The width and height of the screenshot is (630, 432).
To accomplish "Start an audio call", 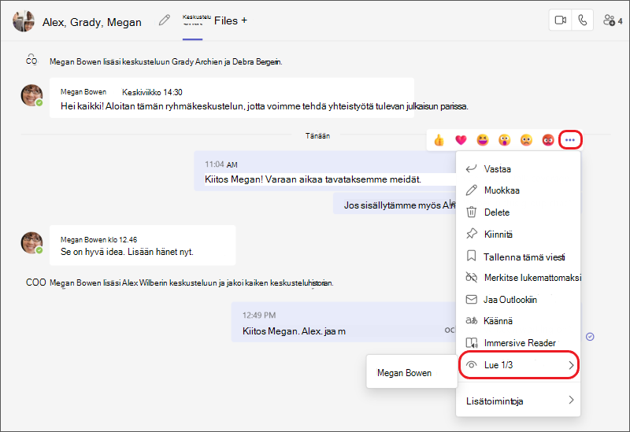I will [582, 20].
